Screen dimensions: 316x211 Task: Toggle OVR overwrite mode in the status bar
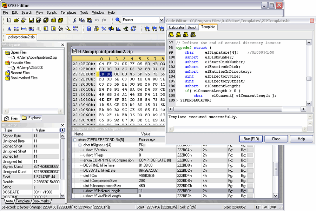[x=272, y=207]
